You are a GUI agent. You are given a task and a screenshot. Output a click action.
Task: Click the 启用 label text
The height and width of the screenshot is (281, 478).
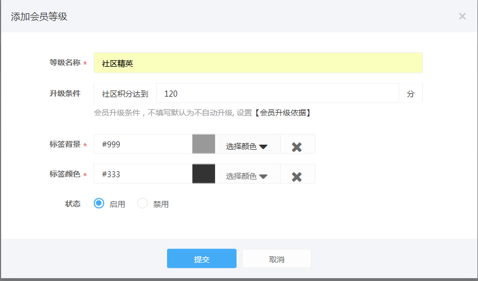tap(117, 204)
